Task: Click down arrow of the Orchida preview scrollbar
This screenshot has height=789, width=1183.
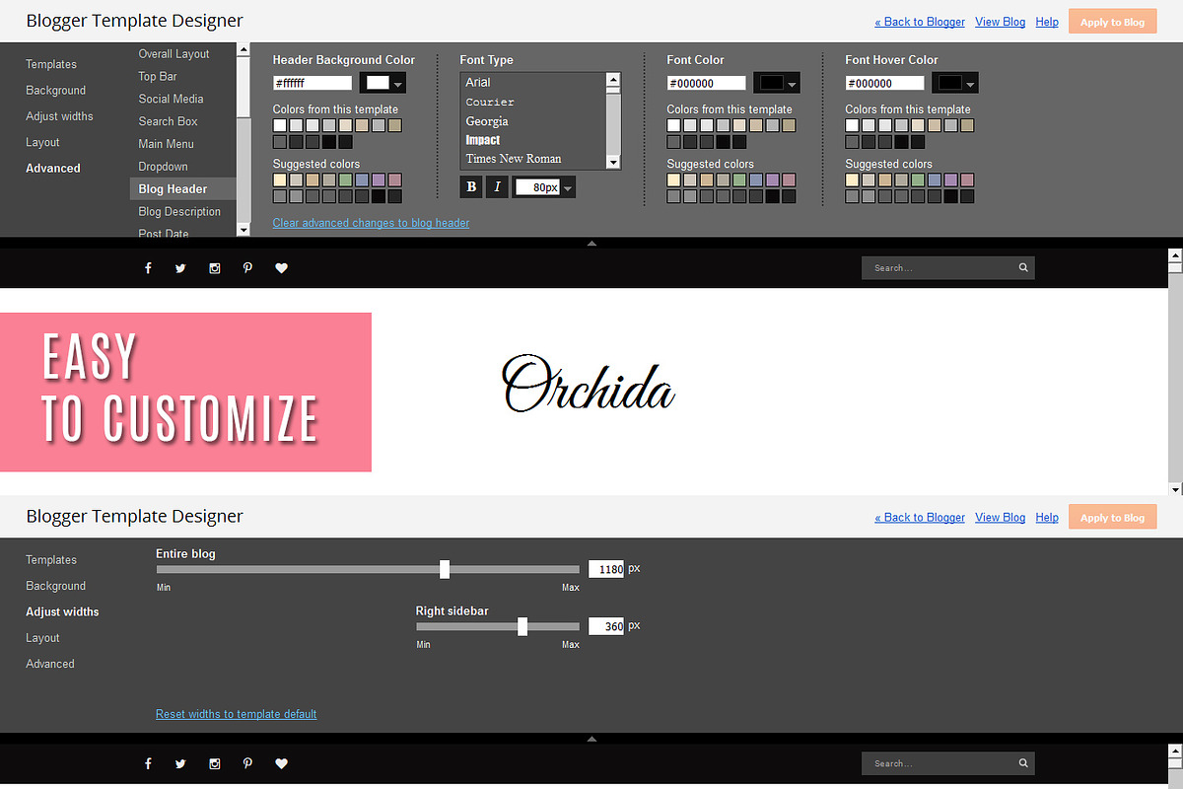Action: tap(1175, 488)
